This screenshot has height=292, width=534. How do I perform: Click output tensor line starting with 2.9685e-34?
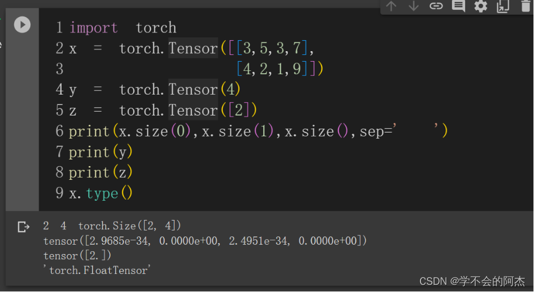[205, 241]
